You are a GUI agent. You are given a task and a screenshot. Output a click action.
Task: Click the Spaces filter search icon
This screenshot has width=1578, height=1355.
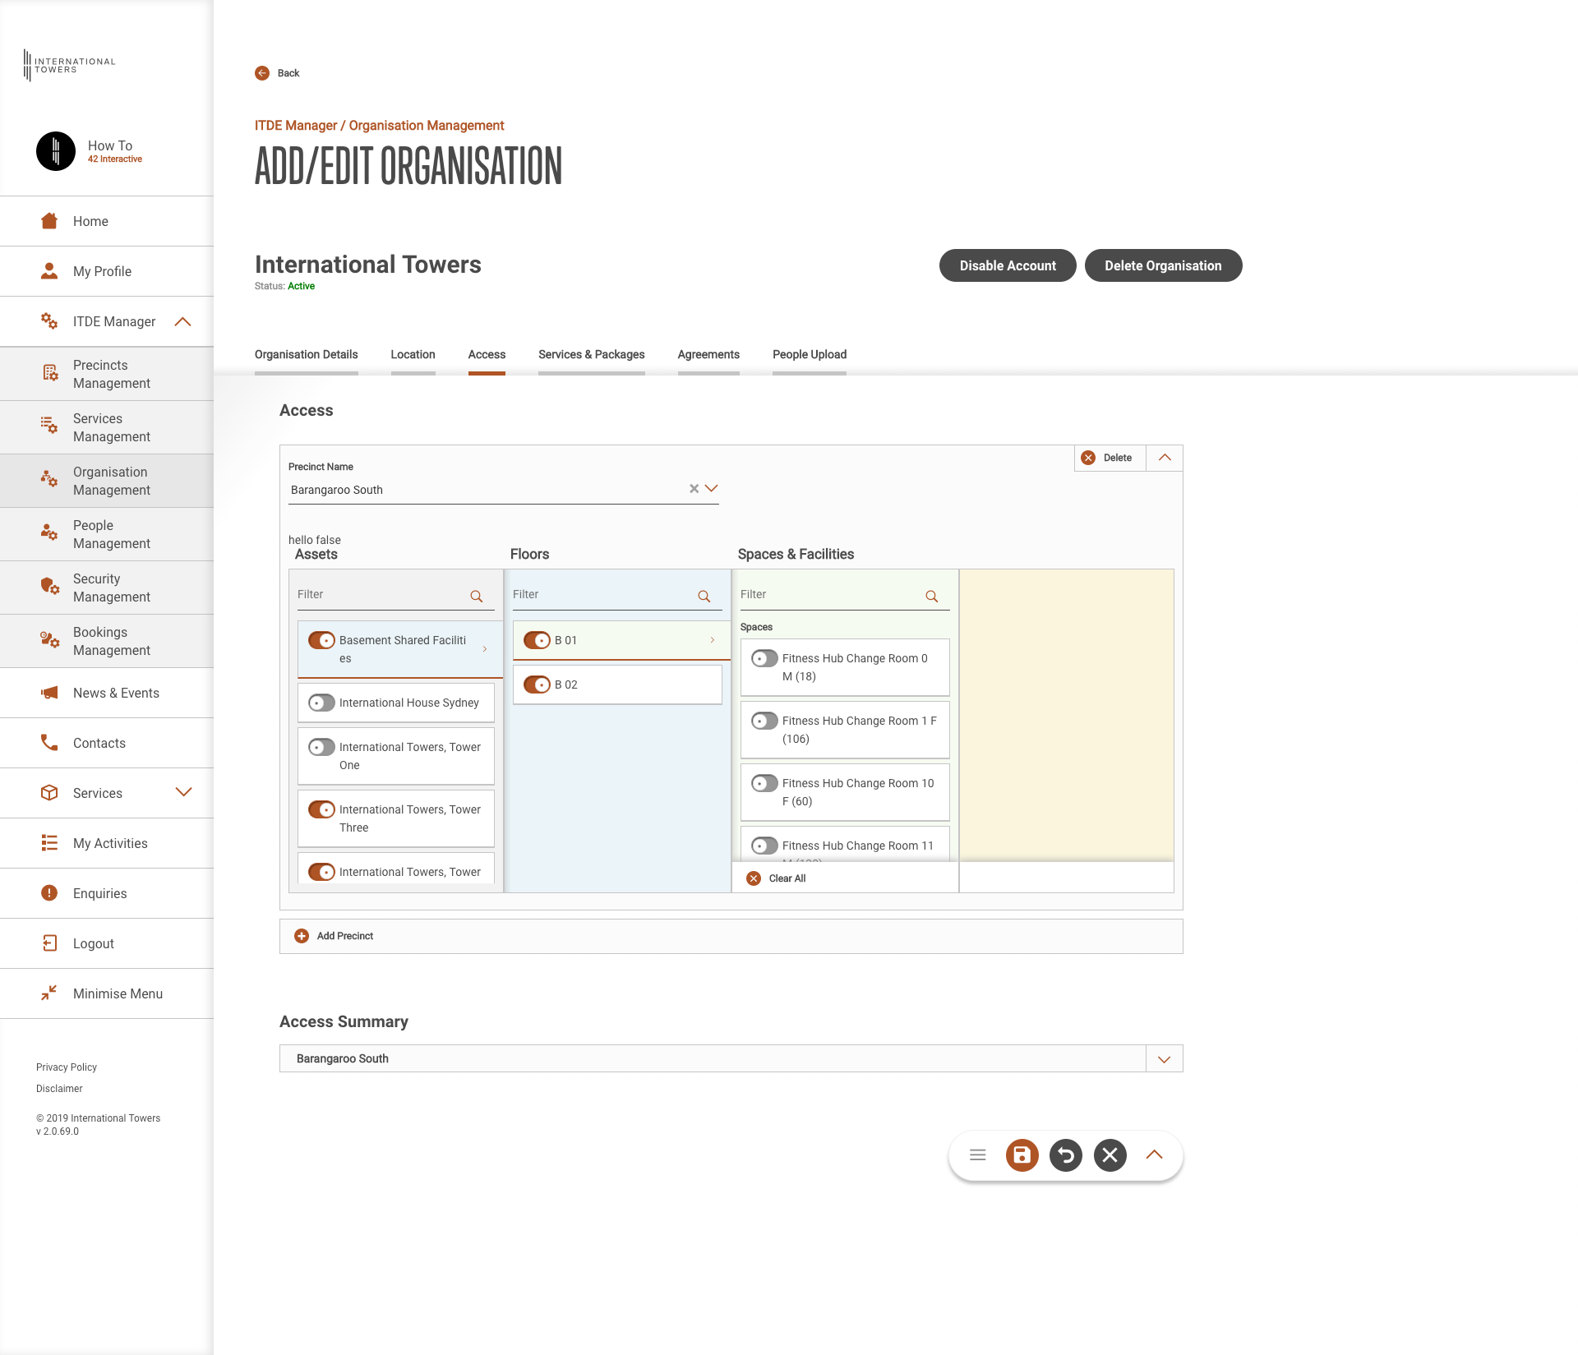point(931,597)
